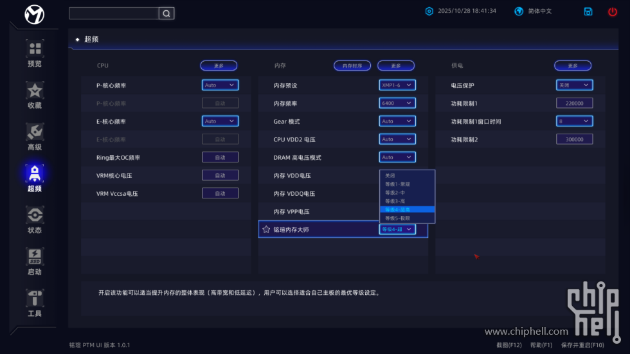Open the 收藏 (Favorites) sidebar section
The height and width of the screenshot is (354, 630).
tap(35, 95)
